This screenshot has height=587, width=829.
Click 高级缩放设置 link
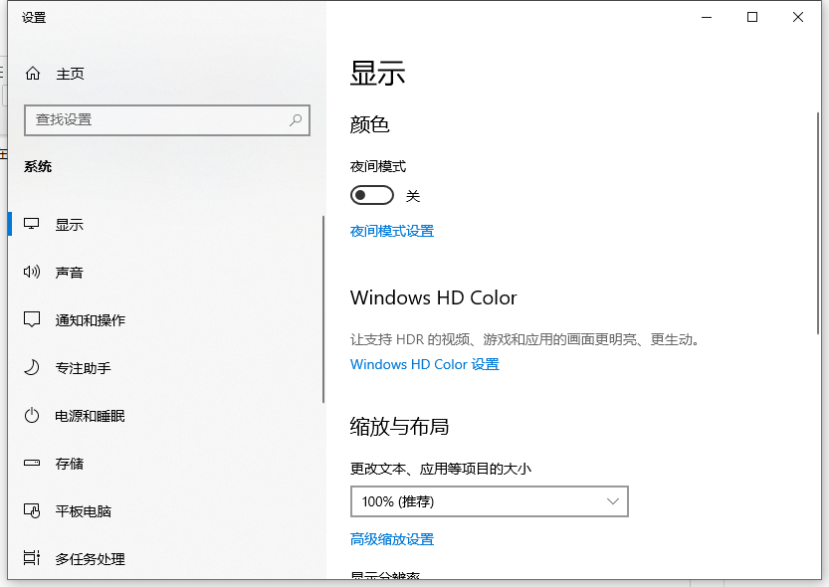coord(392,539)
